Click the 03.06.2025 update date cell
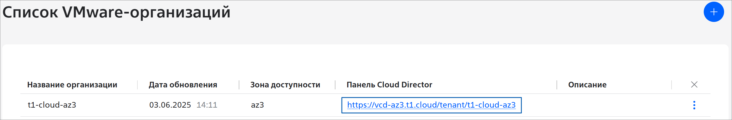The width and height of the screenshot is (732, 120). 170,105
